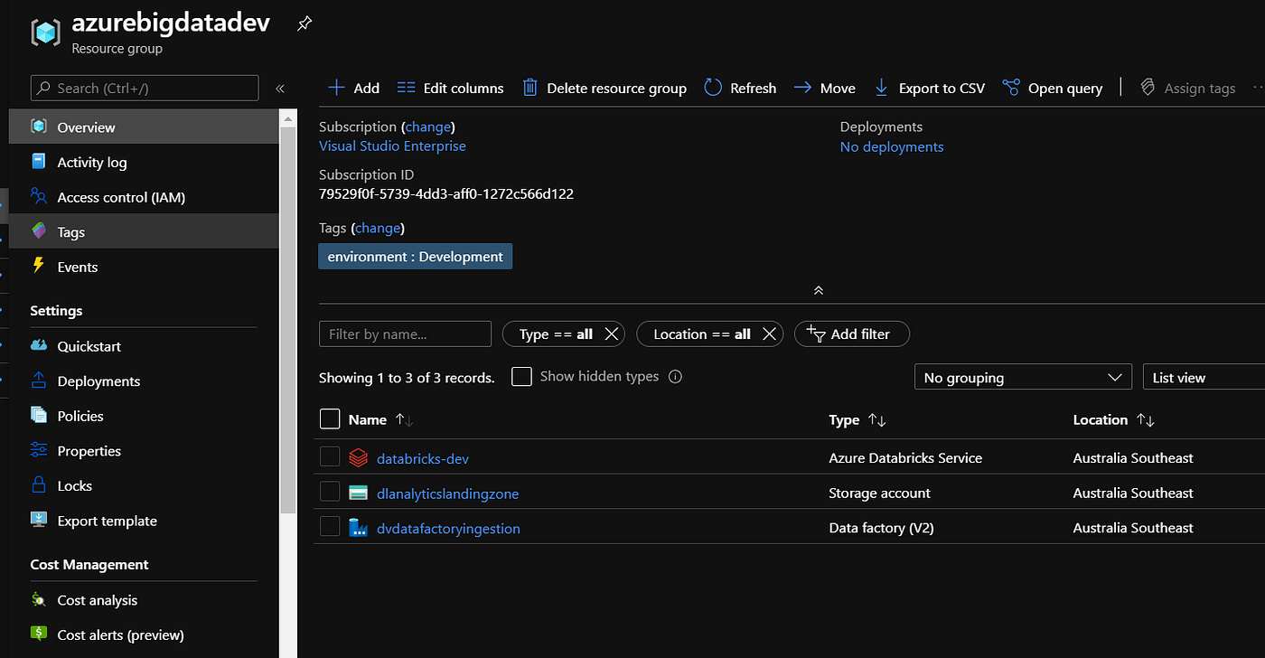This screenshot has width=1265, height=658.
Task: Open the Visual Studio Enterprise subscription link
Action: [392, 146]
